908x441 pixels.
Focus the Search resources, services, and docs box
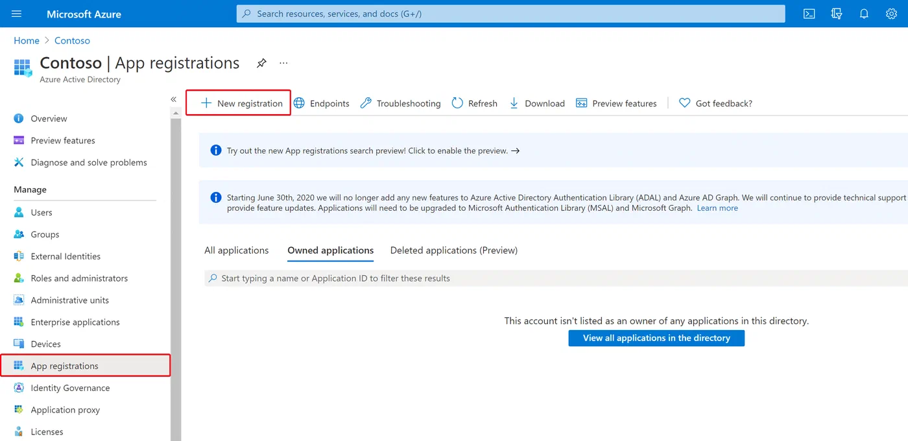[x=511, y=14]
